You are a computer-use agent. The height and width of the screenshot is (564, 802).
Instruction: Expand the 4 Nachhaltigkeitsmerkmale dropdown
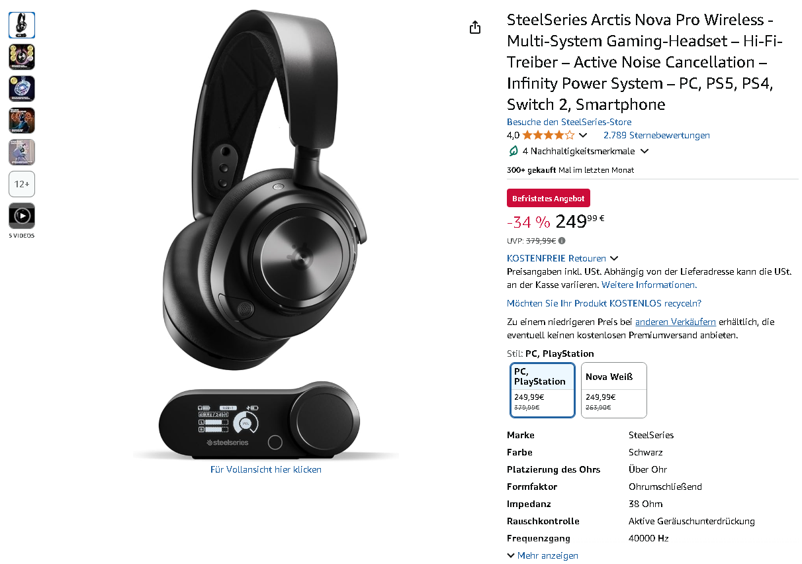click(x=645, y=152)
